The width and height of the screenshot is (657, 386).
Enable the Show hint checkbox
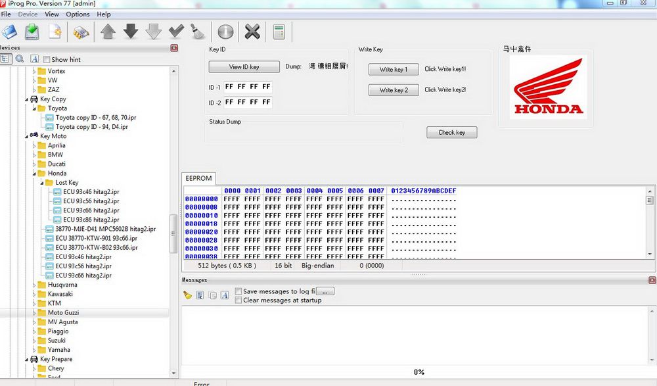(x=47, y=59)
